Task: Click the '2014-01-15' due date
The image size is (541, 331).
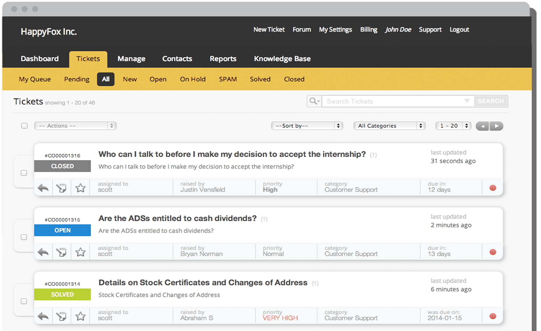Action: pos(445,318)
